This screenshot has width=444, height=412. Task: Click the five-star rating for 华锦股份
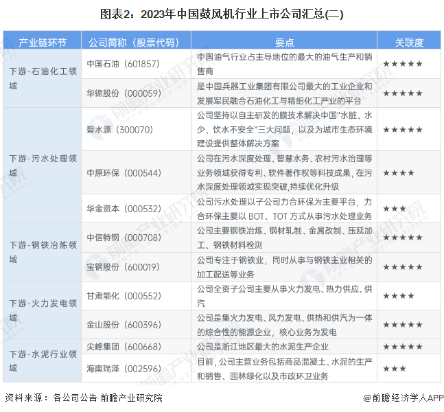(403, 93)
